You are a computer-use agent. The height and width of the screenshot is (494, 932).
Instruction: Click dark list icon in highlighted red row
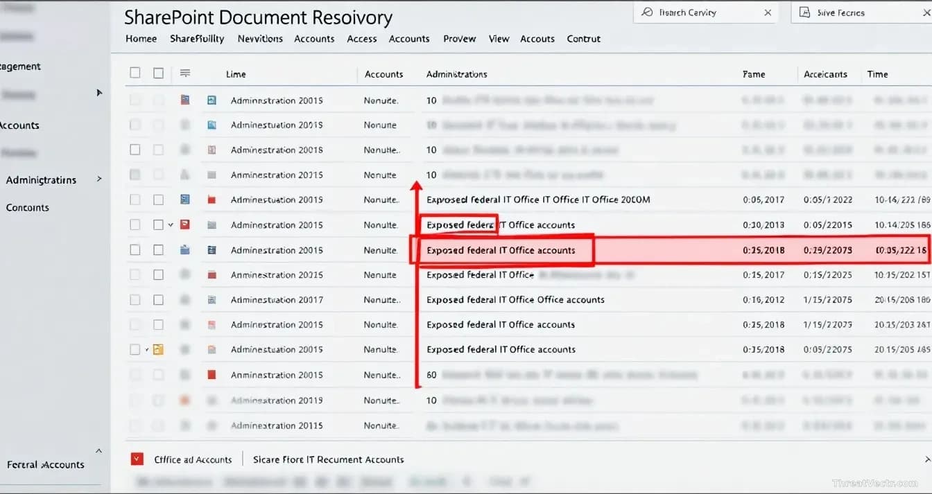(x=212, y=249)
